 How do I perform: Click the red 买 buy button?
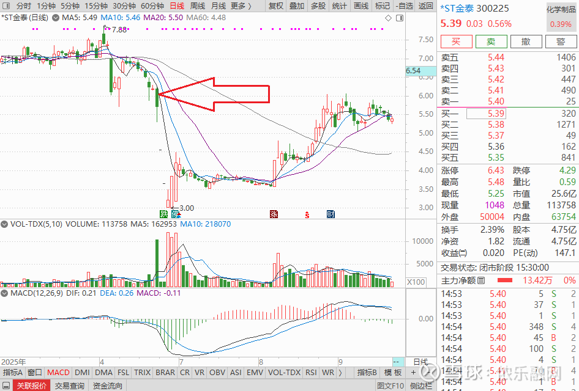(457, 42)
